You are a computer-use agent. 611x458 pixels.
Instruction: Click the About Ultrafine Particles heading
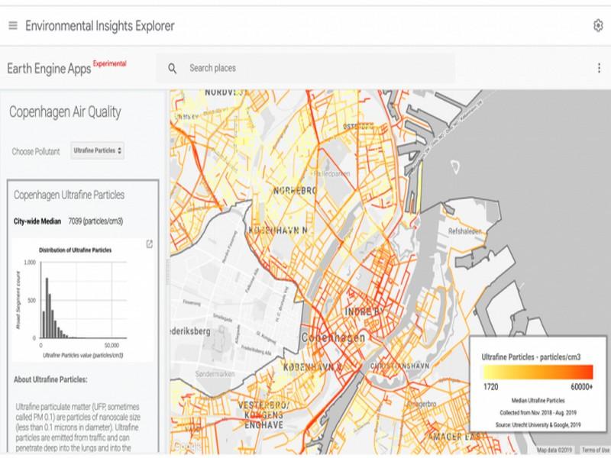[x=50, y=379]
